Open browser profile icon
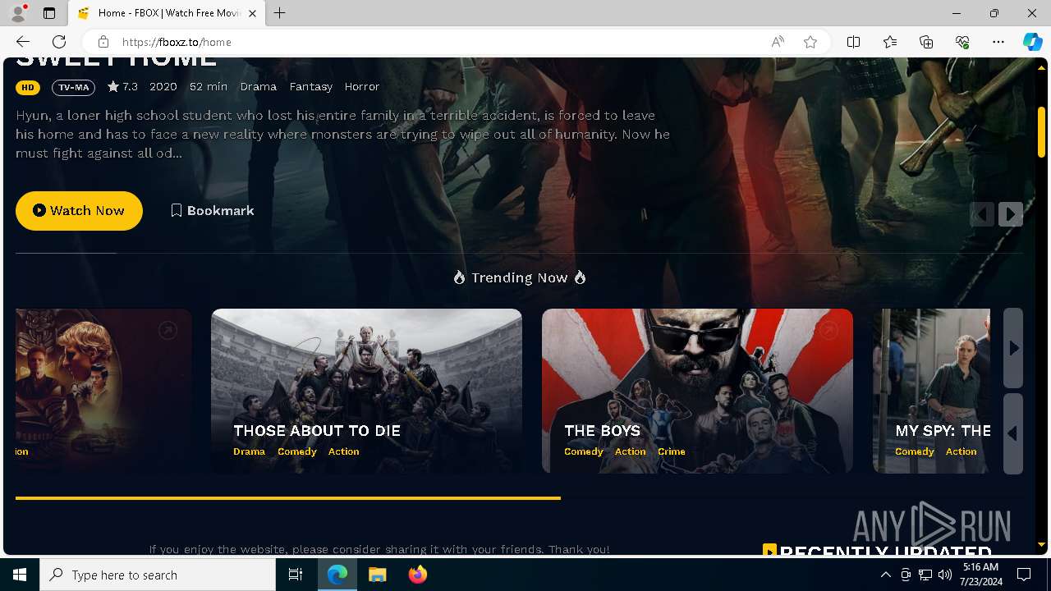Screen dimensions: 1051x591 [18, 13]
